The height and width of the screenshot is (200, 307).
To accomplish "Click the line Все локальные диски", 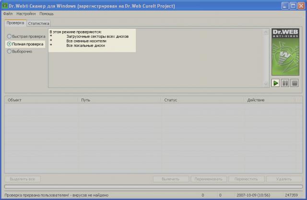I will coord(85,45).
